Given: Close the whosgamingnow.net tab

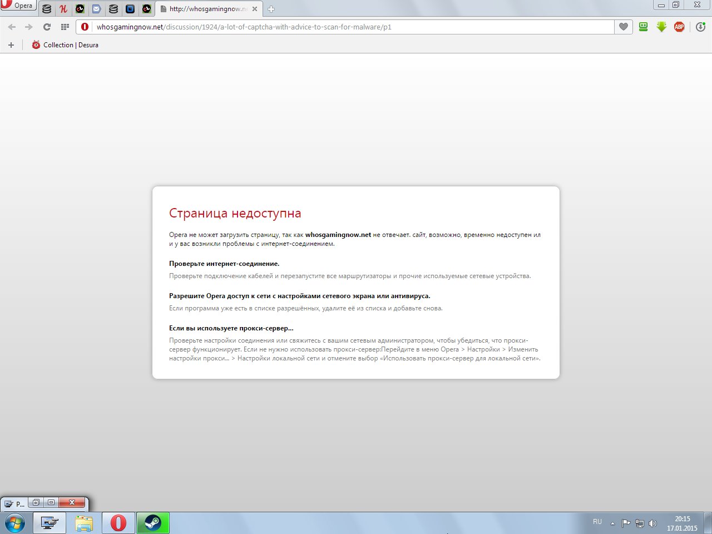Looking at the screenshot, I should point(255,9).
